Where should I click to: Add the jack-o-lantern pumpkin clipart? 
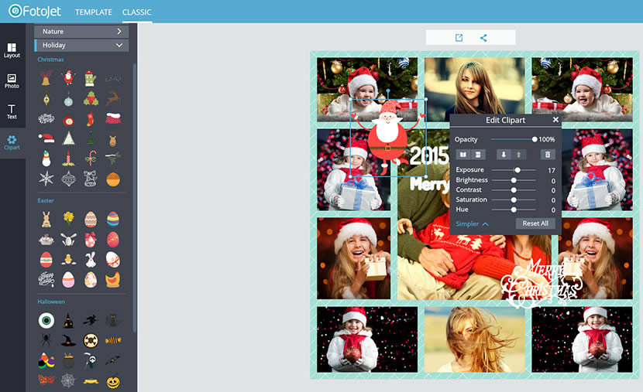113,382
